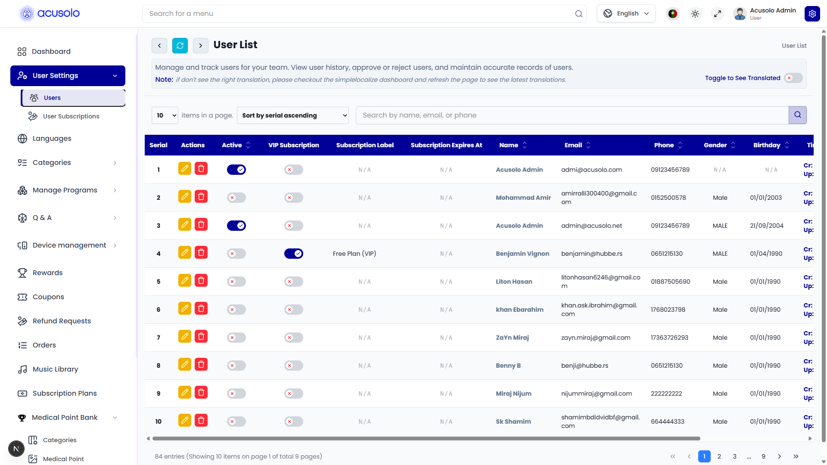Open the Sort by serial ascending dropdown
The height and width of the screenshot is (465, 827).
point(293,115)
